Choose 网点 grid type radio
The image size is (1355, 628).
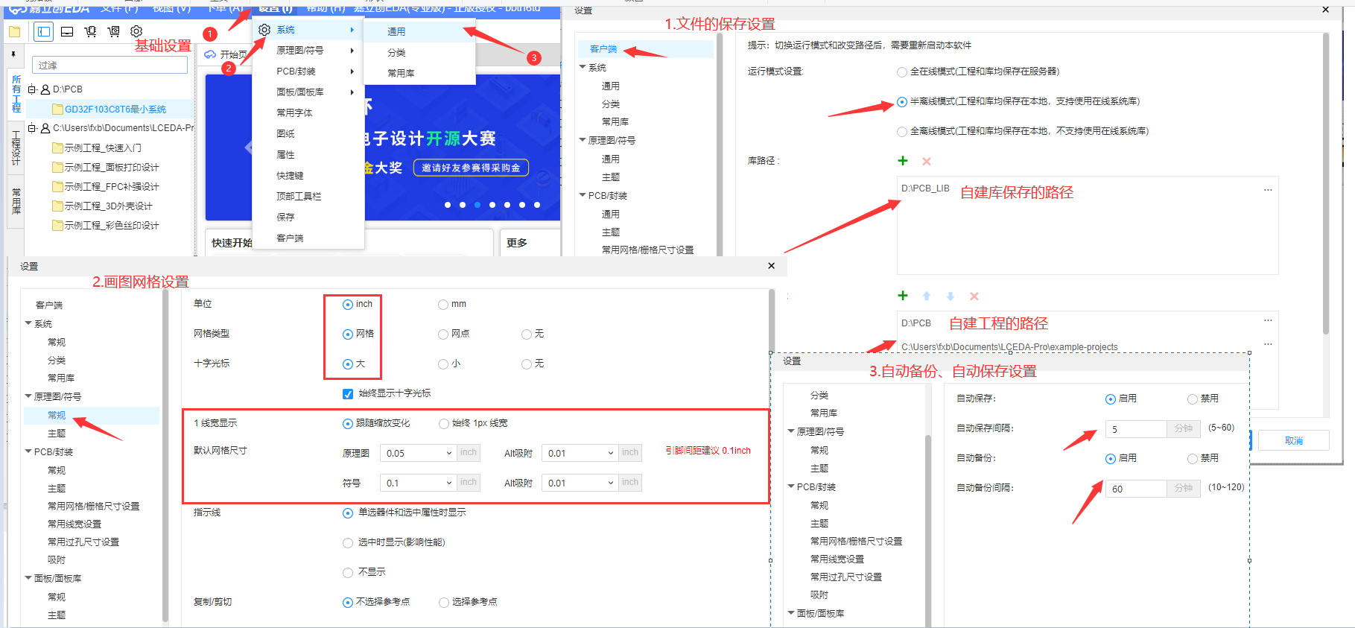click(443, 334)
